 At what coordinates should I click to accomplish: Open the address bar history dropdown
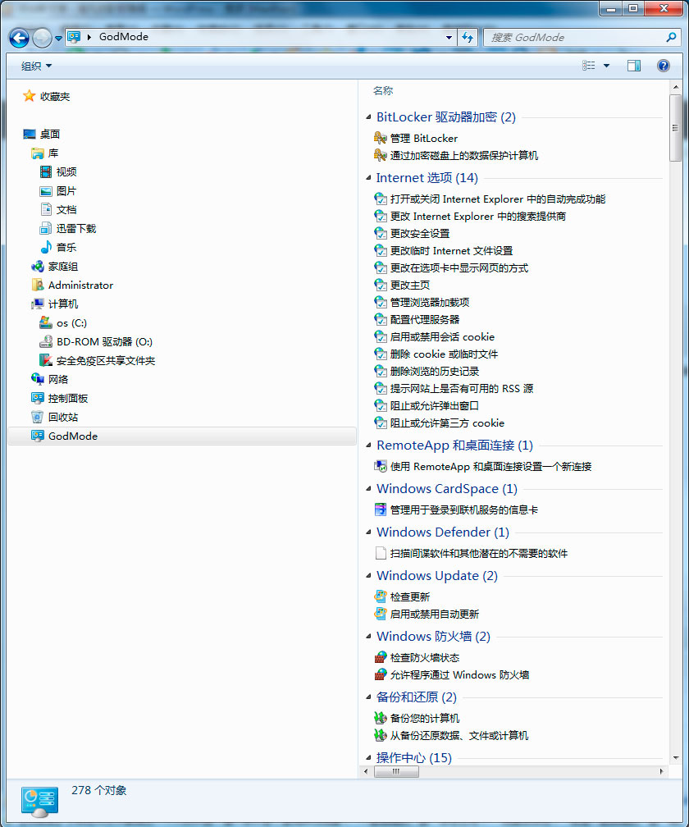coord(449,37)
